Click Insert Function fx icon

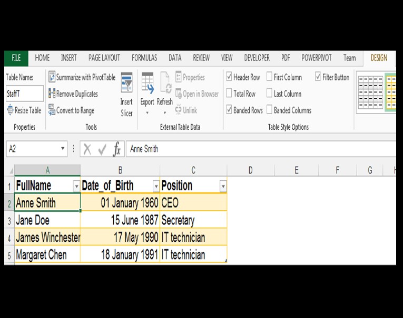point(116,149)
